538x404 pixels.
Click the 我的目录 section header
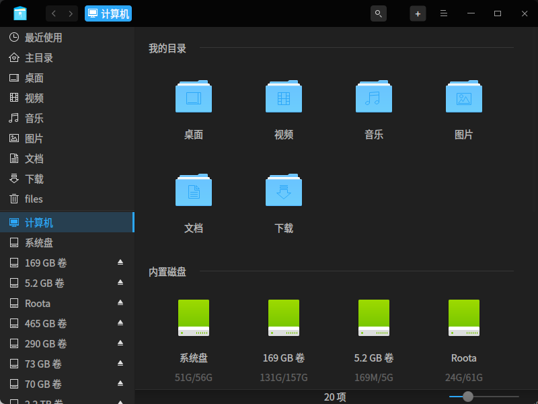click(167, 48)
